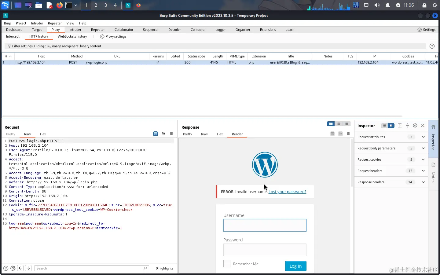440x275 pixels.
Task: Open the Proxy settings gear icon
Action: (x=102, y=36)
